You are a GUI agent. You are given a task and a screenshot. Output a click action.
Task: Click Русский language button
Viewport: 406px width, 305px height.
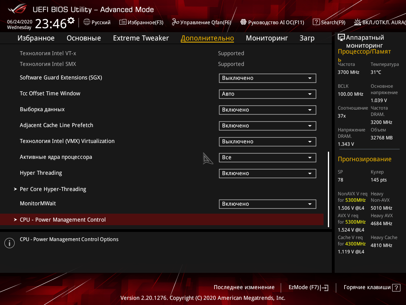tap(101, 22)
